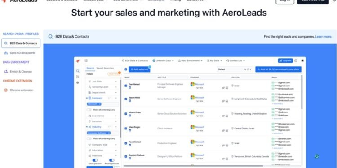This screenshot has height=168, width=337.
Task: Switch to the Saved Searches tab
Action: coord(105,68)
